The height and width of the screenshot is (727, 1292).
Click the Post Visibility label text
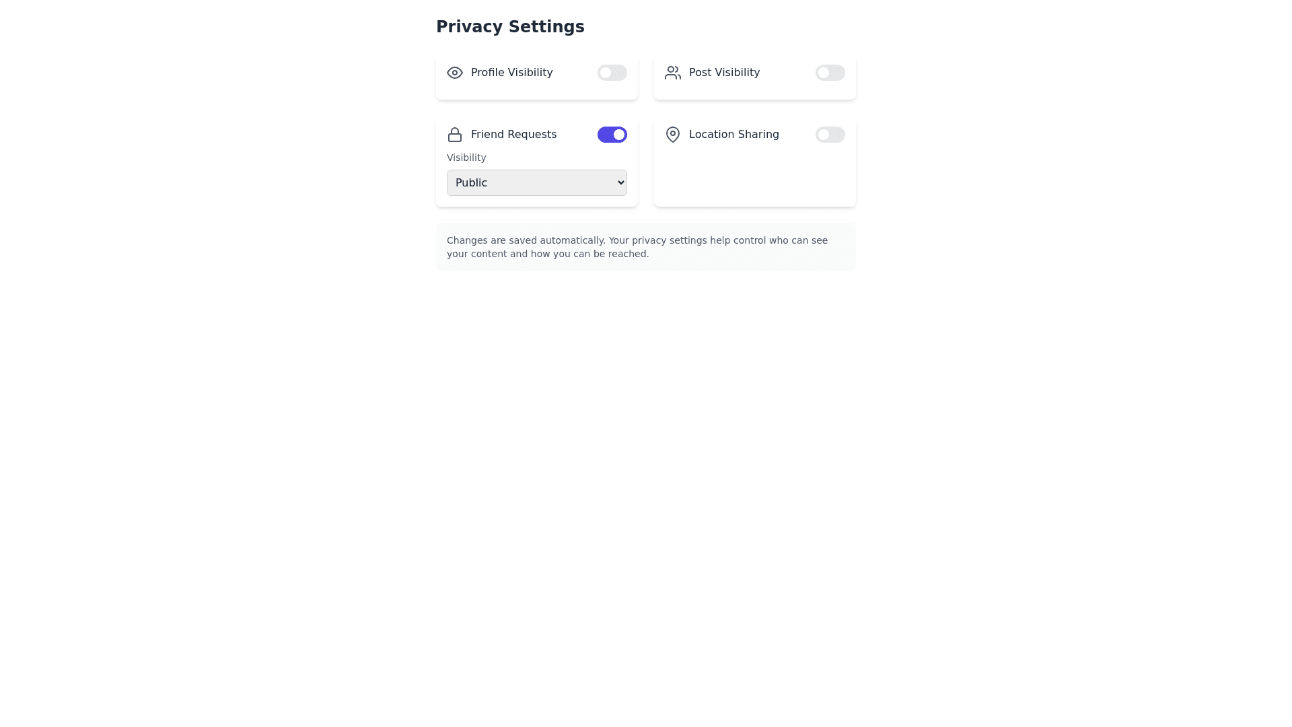coord(724,73)
